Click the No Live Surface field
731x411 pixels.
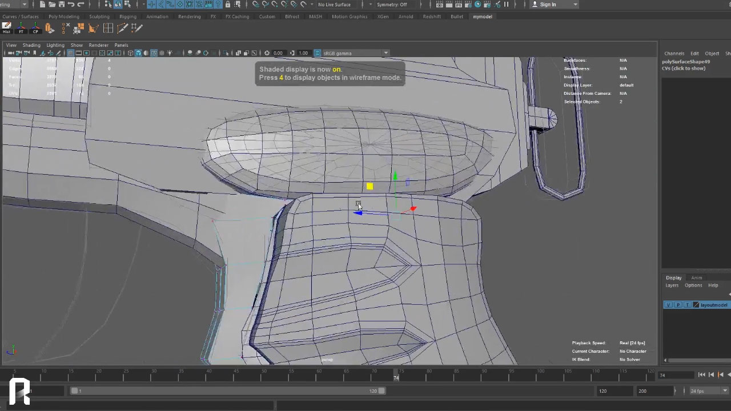(334, 5)
